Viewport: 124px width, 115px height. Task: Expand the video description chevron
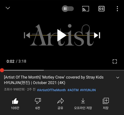click(x=118, y=78)
